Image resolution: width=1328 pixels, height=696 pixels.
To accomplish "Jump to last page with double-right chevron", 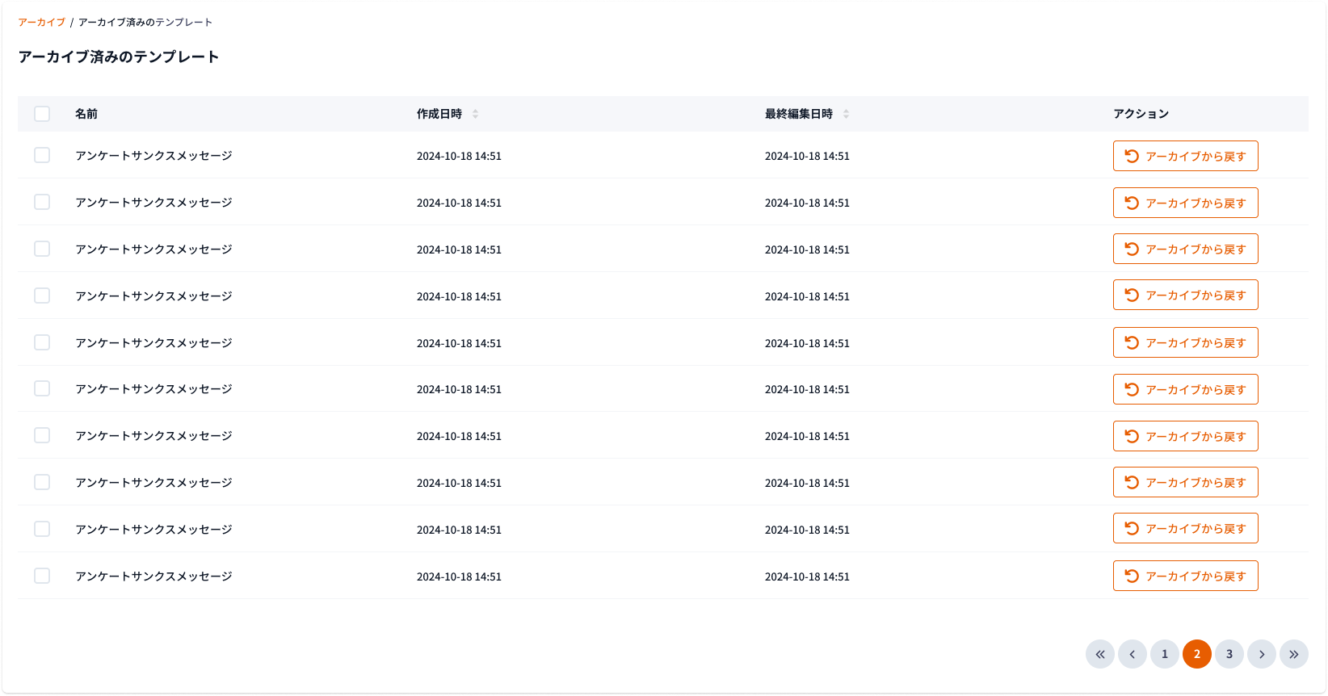I will point(1293,654).
